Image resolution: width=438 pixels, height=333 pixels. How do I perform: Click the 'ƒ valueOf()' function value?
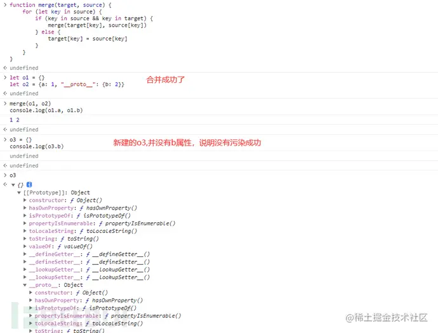(x=75, y=246)
